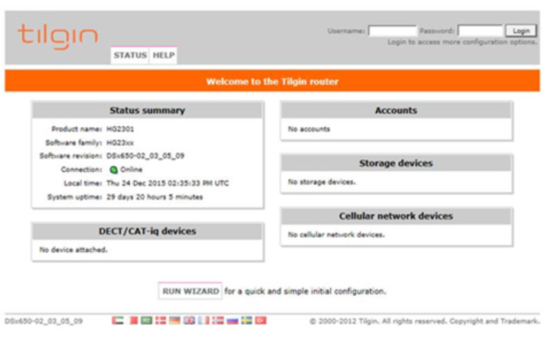The width and height of the screenshot is (545, 344).
Task: Click the Cellular network devices header
Action: click(396, 216)
